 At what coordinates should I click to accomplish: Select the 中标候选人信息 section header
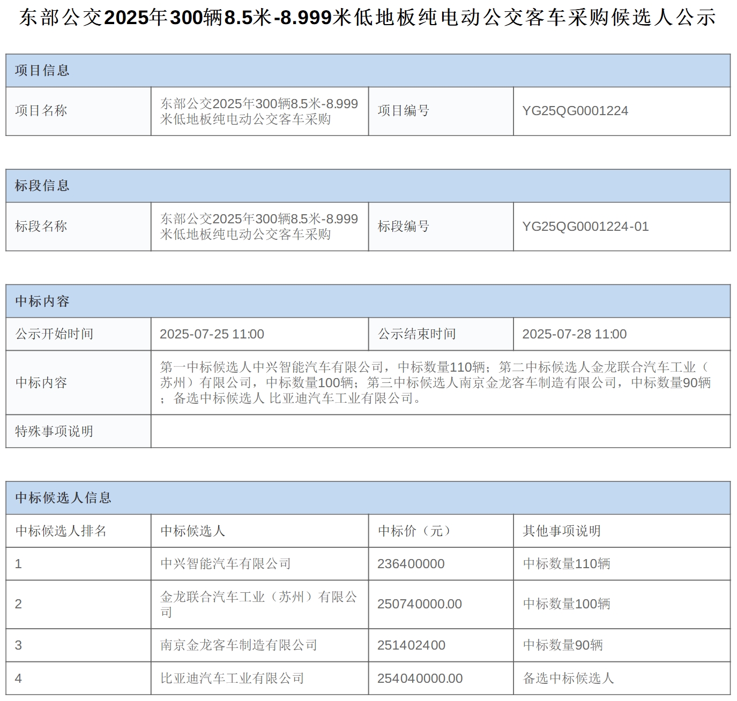(x=368, y=498)
